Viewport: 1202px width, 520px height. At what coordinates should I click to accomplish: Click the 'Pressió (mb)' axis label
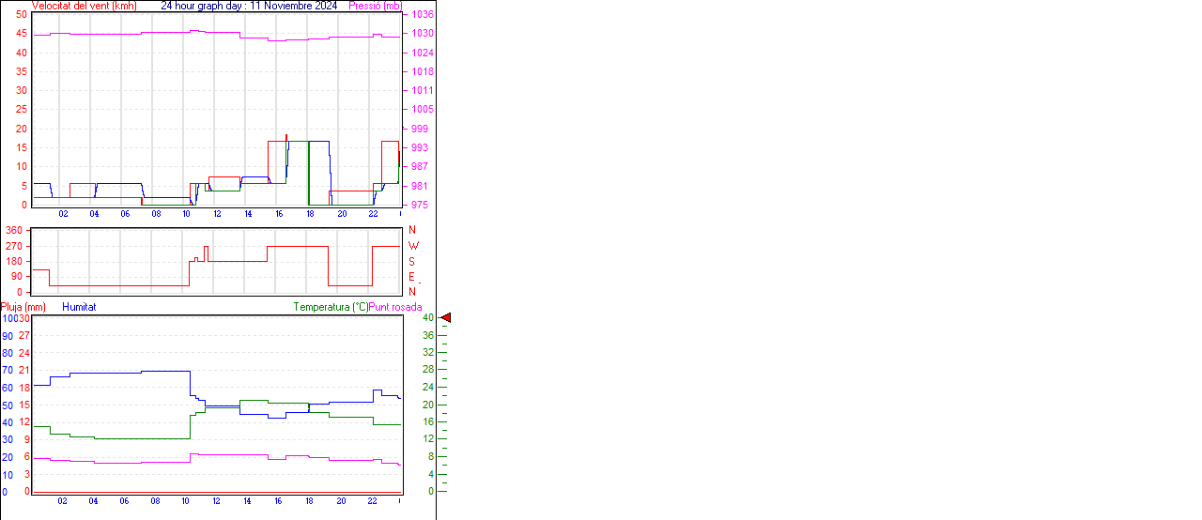point(374,6)
